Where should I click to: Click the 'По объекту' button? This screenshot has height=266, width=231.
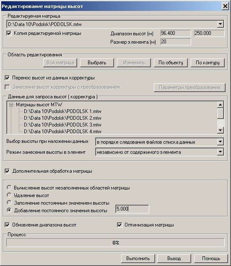click(x=171, y=63)
